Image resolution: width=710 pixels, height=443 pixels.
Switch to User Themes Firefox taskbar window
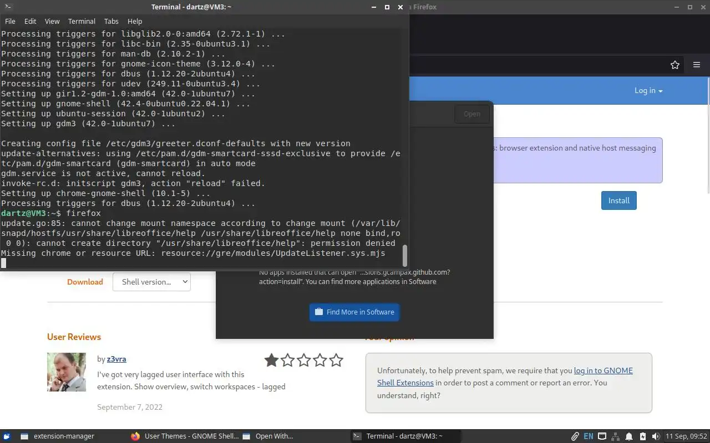tap(185, 436)
